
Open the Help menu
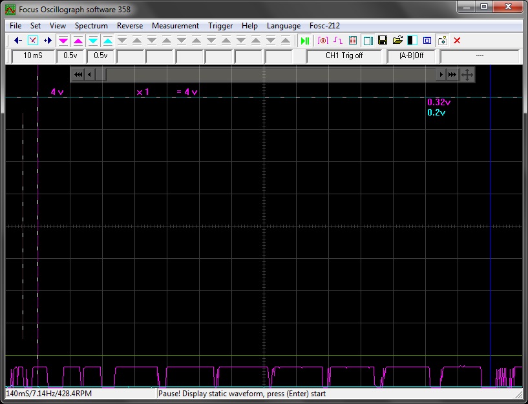249,26
